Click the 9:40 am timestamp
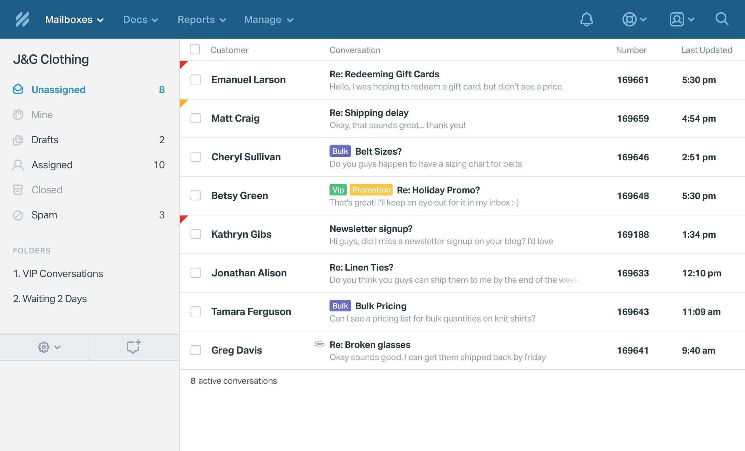 tap(699, 350)
